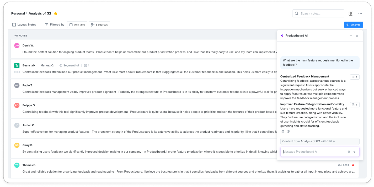Click the Analysis of G2 title

tap(40, 13)
